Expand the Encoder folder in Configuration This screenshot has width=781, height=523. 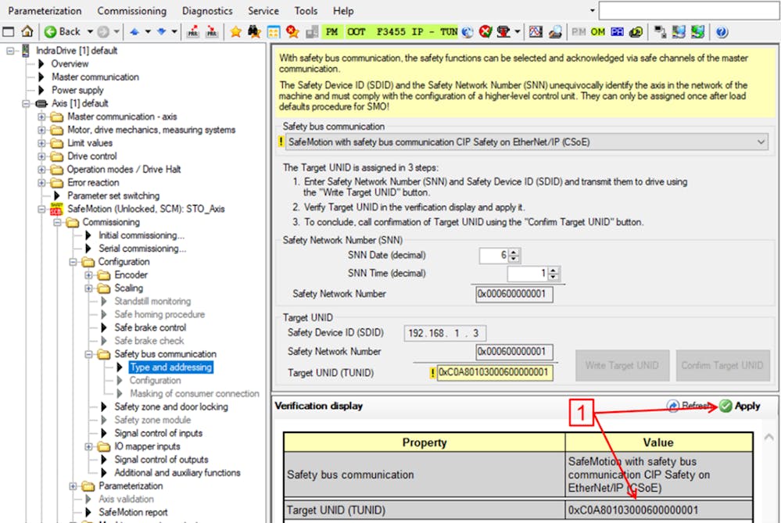(88, 275)
